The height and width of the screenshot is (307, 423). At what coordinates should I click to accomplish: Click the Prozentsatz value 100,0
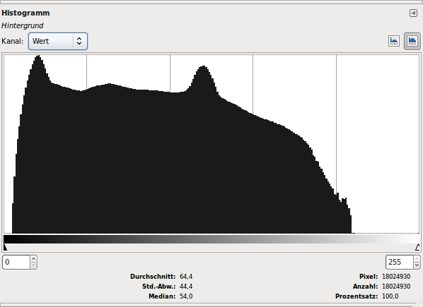(x=390, y=296)
